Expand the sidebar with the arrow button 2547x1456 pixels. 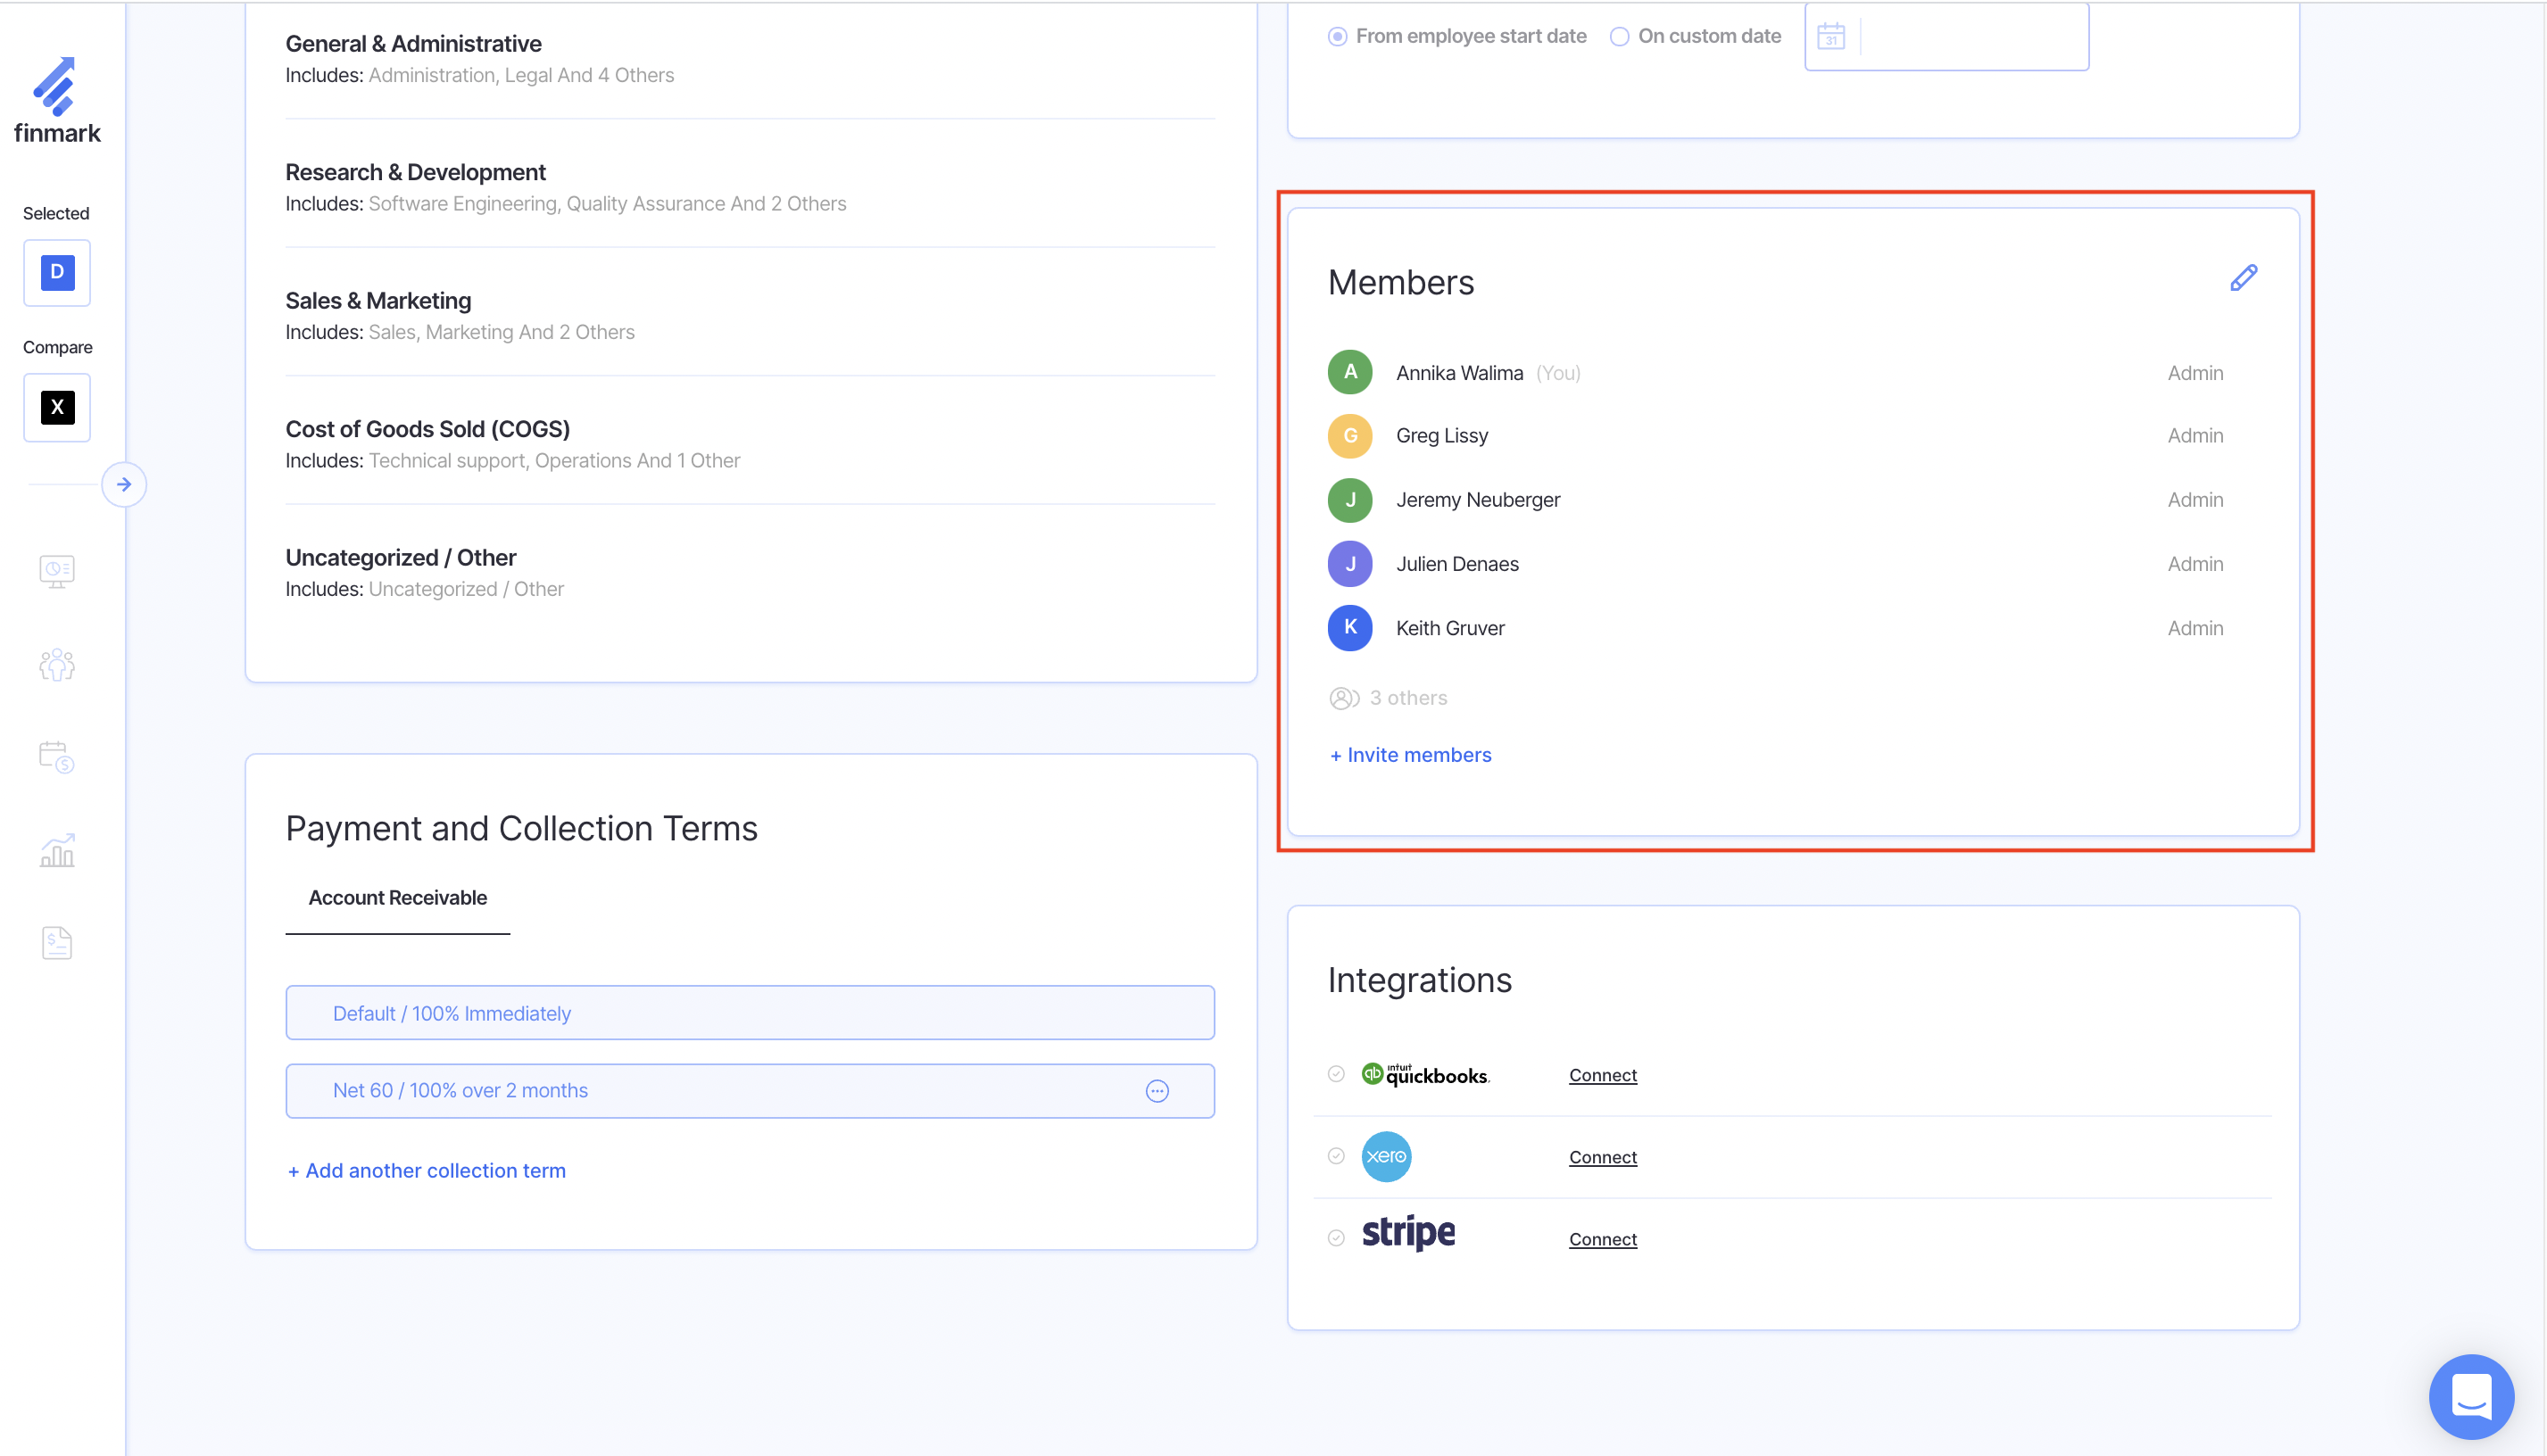[x=124, y=485]
